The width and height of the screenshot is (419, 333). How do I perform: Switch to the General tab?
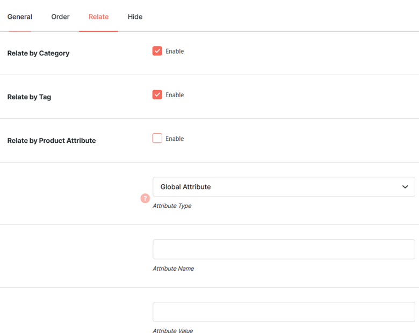click(x=20, y=17)
